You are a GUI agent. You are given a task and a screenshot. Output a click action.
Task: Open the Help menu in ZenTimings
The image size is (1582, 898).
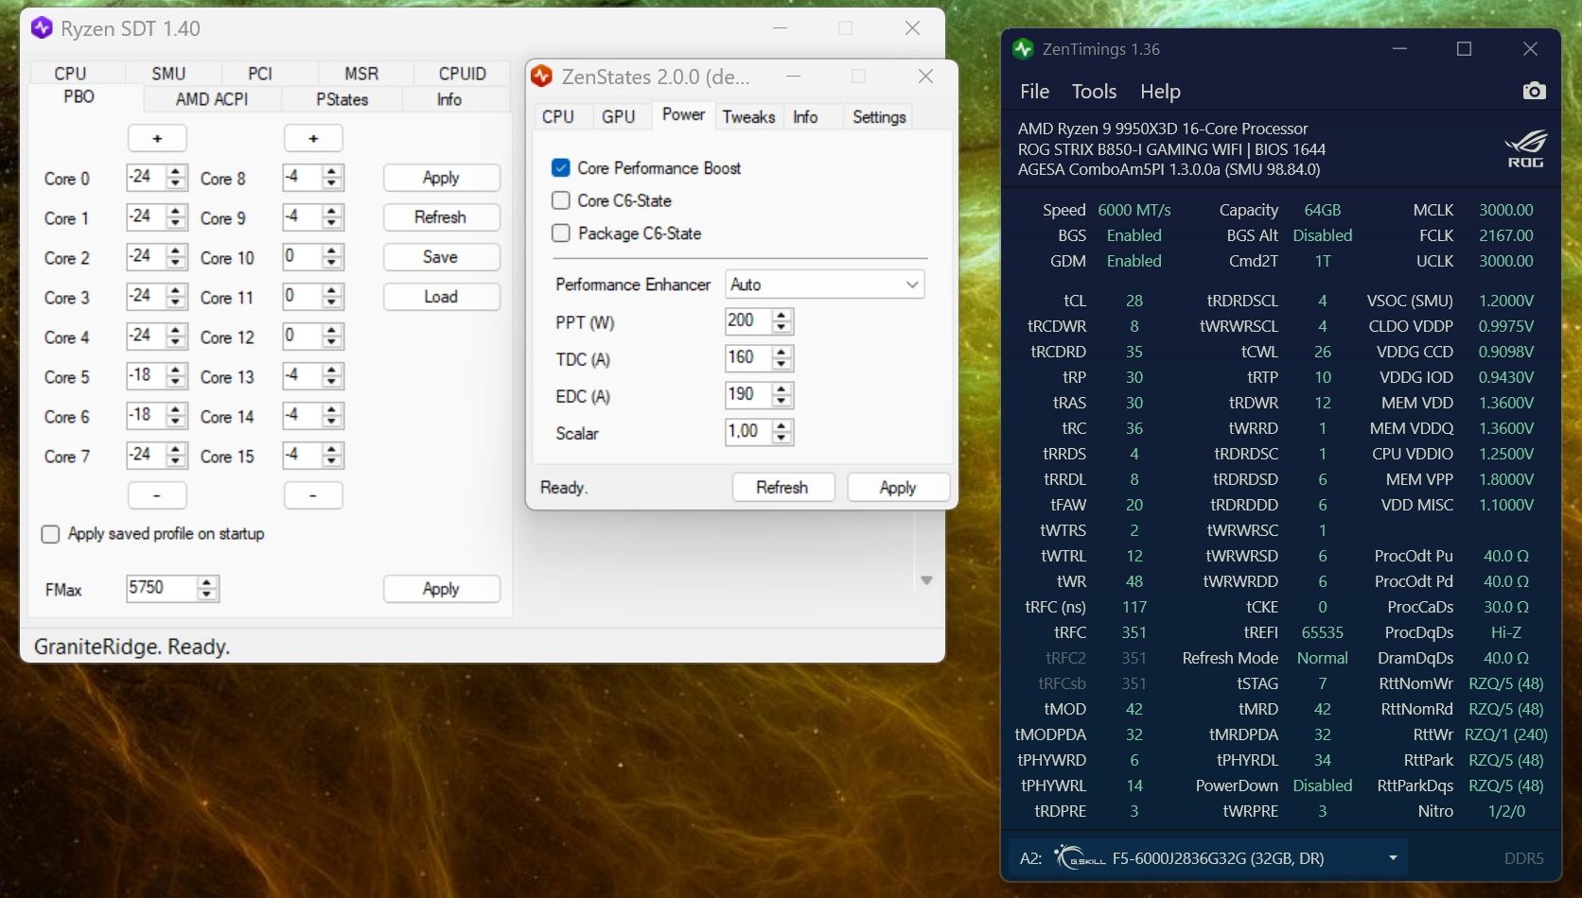click(1160, 91)
